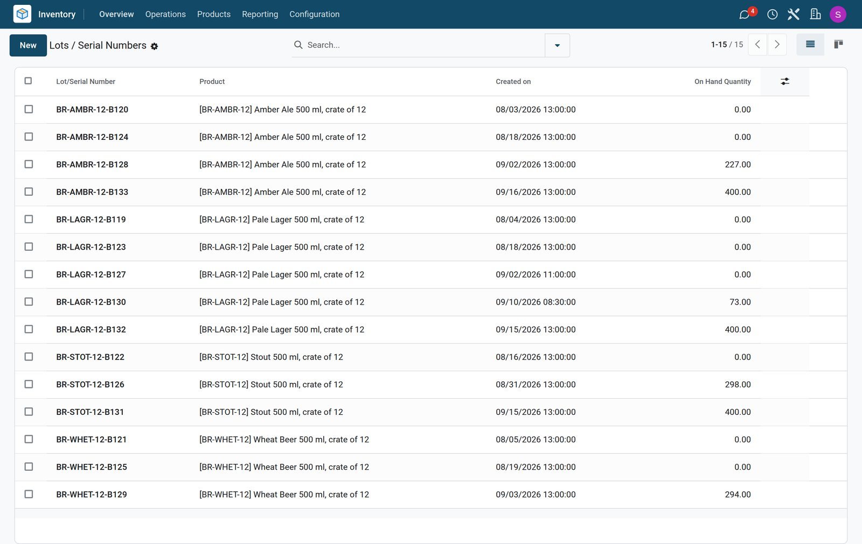
Task: Open the messages chat bubble icon
Action: 745,15
